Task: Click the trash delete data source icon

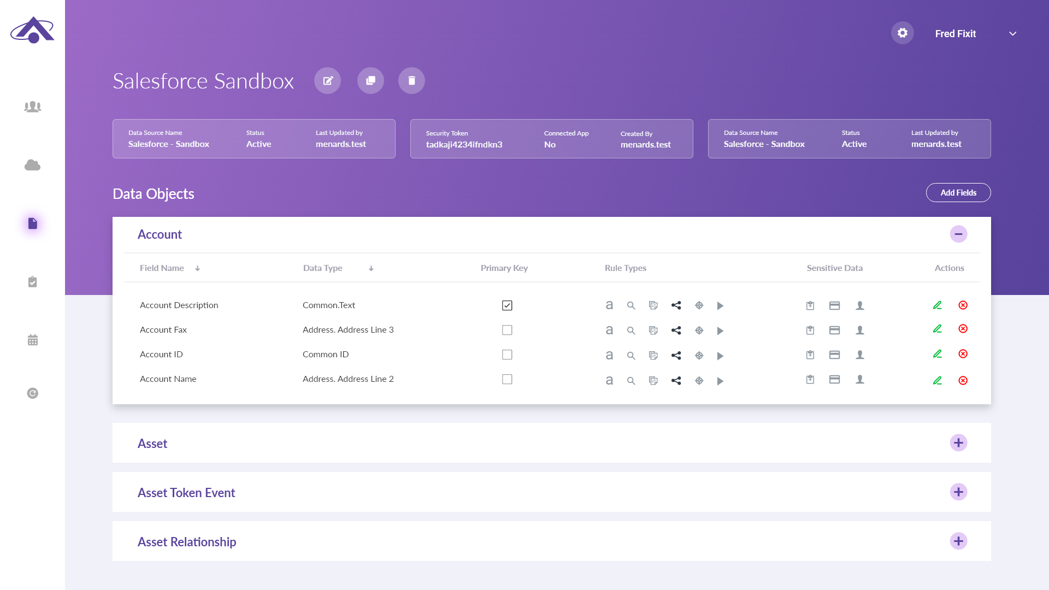Action: (411, 81)
